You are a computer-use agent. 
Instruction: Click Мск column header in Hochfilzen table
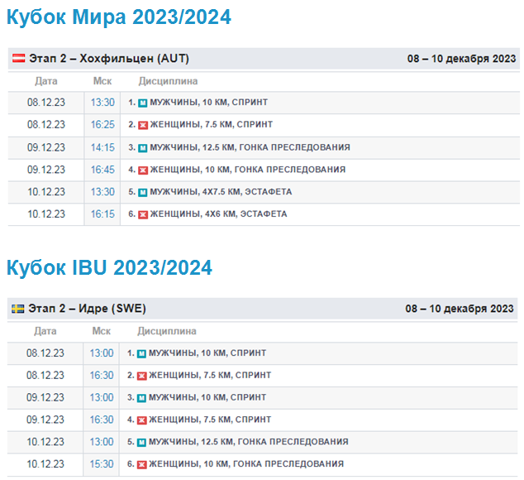click(x=102, y=81)
